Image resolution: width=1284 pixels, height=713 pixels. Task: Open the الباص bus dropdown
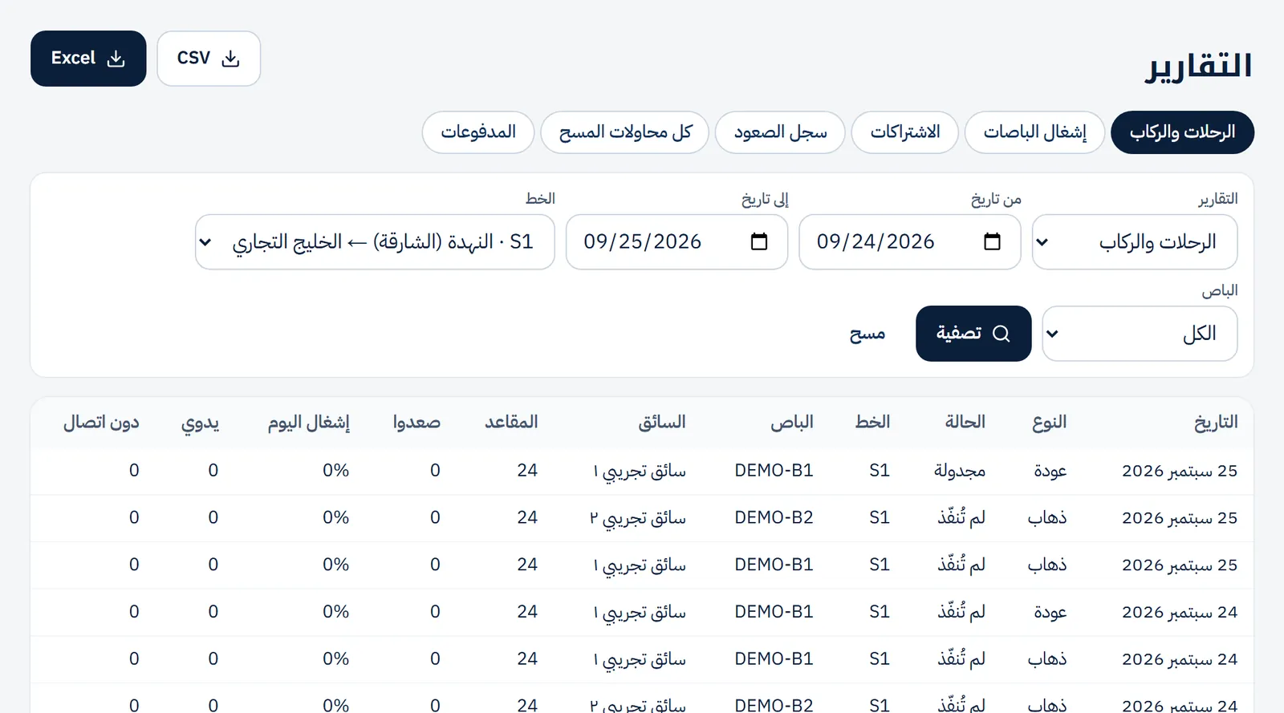point(1140,334)
